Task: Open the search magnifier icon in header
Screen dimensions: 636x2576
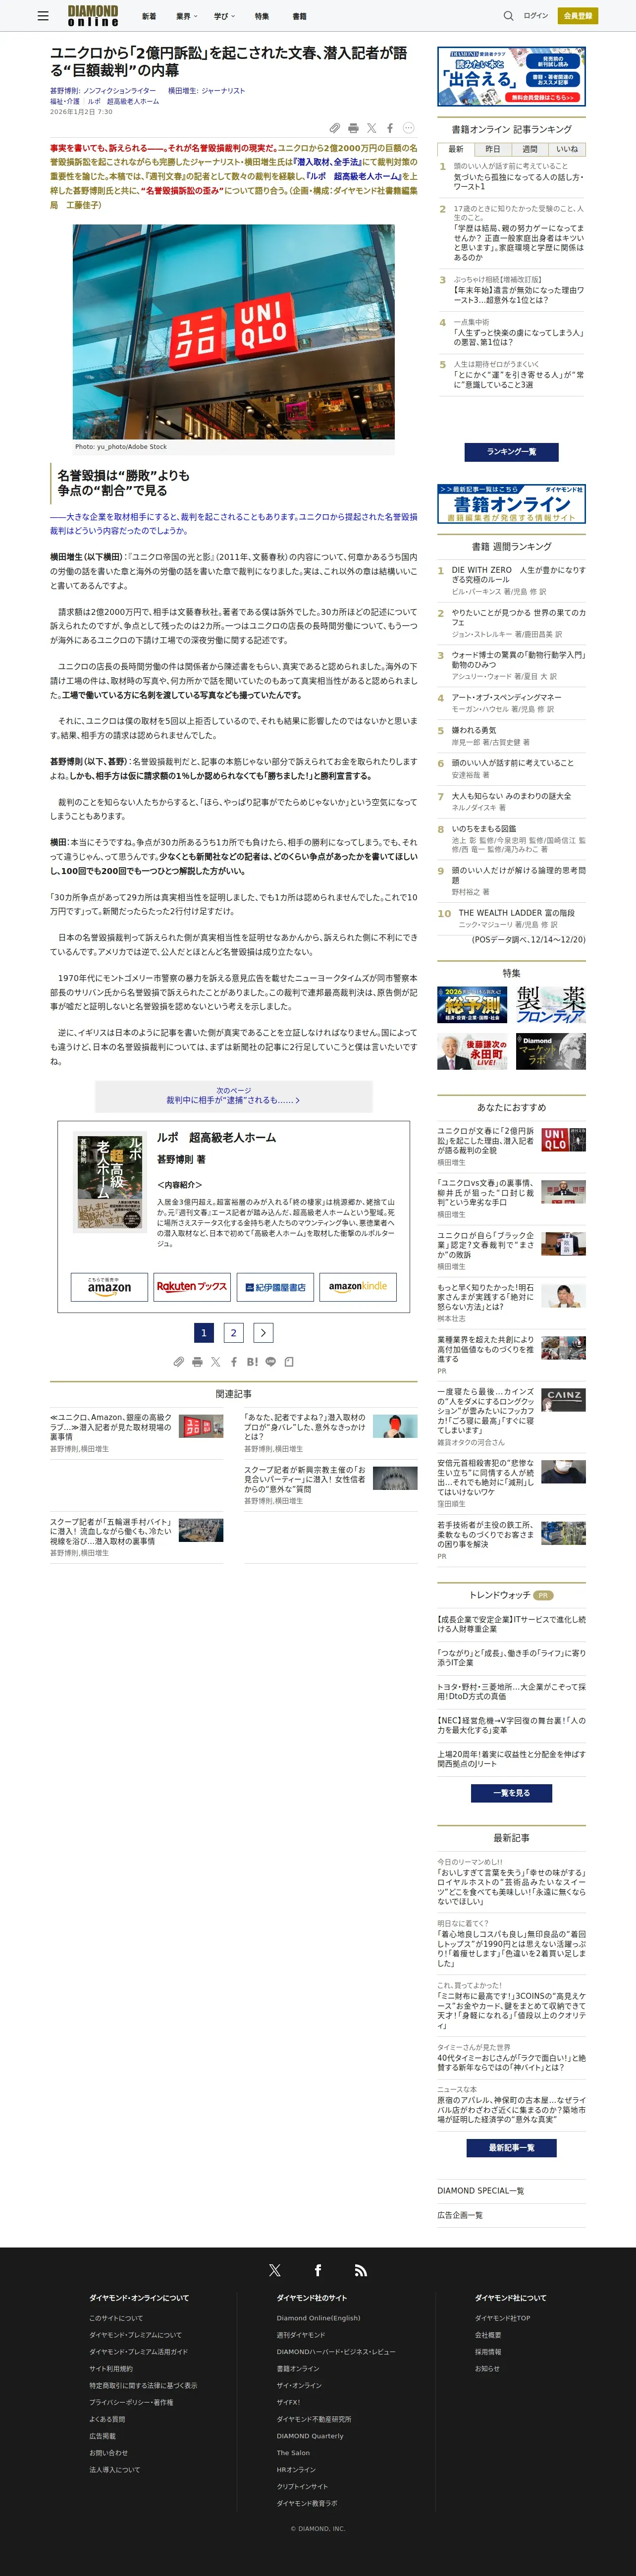Action: click(x=508, y=16)
